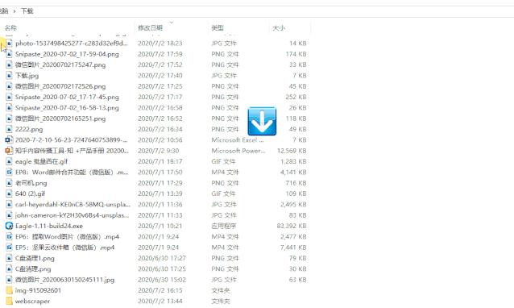Select the file name 640 (2).gif
Screen dimensions: 514x308
tap(30, 194)
